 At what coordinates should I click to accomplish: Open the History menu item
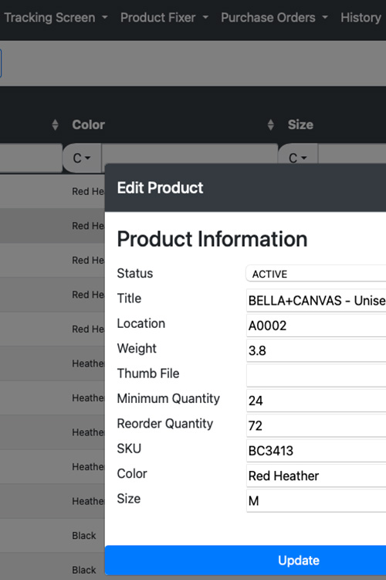pyautogui.click(x=361, y=17)
